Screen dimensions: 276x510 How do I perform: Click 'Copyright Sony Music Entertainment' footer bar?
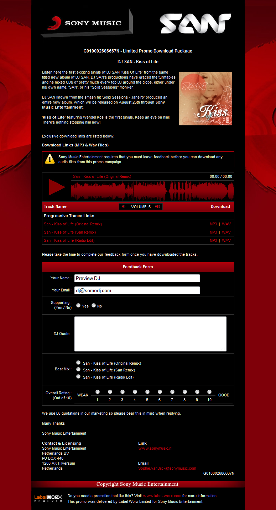[x=138, y=484]
